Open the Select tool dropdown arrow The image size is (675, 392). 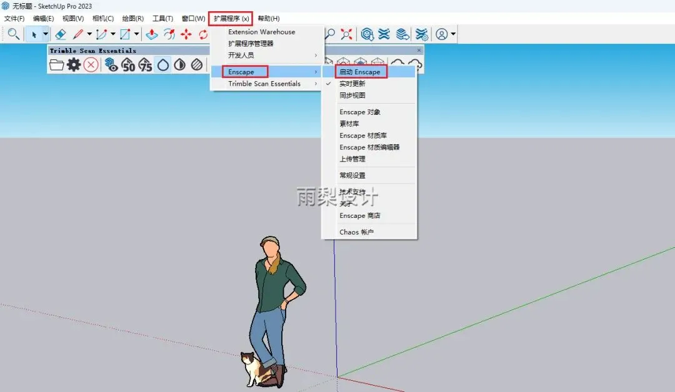click(x=45, y=34)
